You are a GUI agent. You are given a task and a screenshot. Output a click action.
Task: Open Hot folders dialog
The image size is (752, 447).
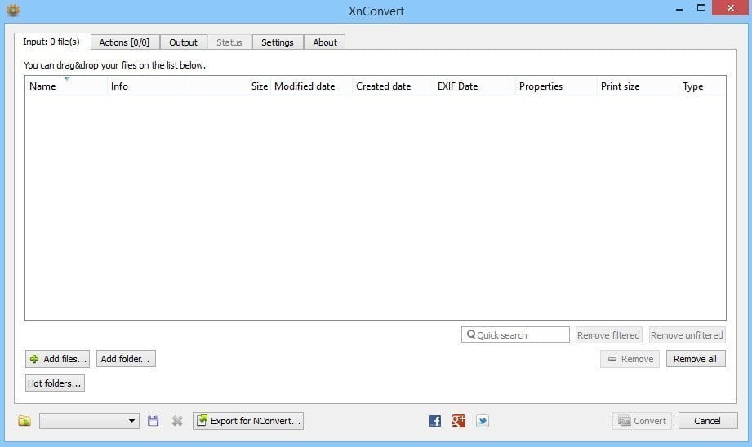coord(55,383)
